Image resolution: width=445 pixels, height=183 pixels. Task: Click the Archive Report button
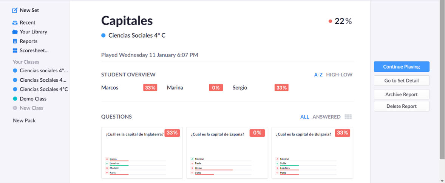coord(402,95)
